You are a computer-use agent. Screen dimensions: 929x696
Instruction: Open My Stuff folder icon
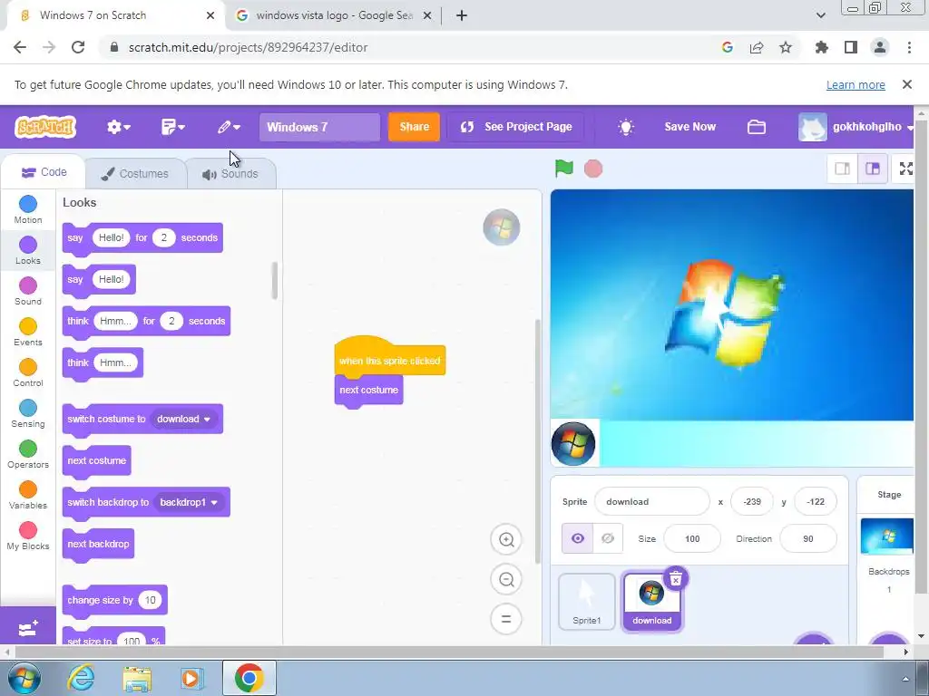756,127
